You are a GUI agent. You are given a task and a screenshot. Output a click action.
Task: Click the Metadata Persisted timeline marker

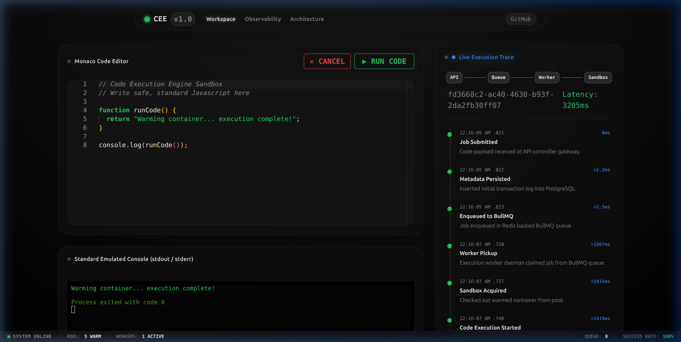click(x=450, y=172)
